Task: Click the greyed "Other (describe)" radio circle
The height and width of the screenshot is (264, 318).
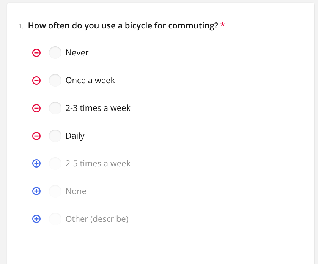Action: 55,219
